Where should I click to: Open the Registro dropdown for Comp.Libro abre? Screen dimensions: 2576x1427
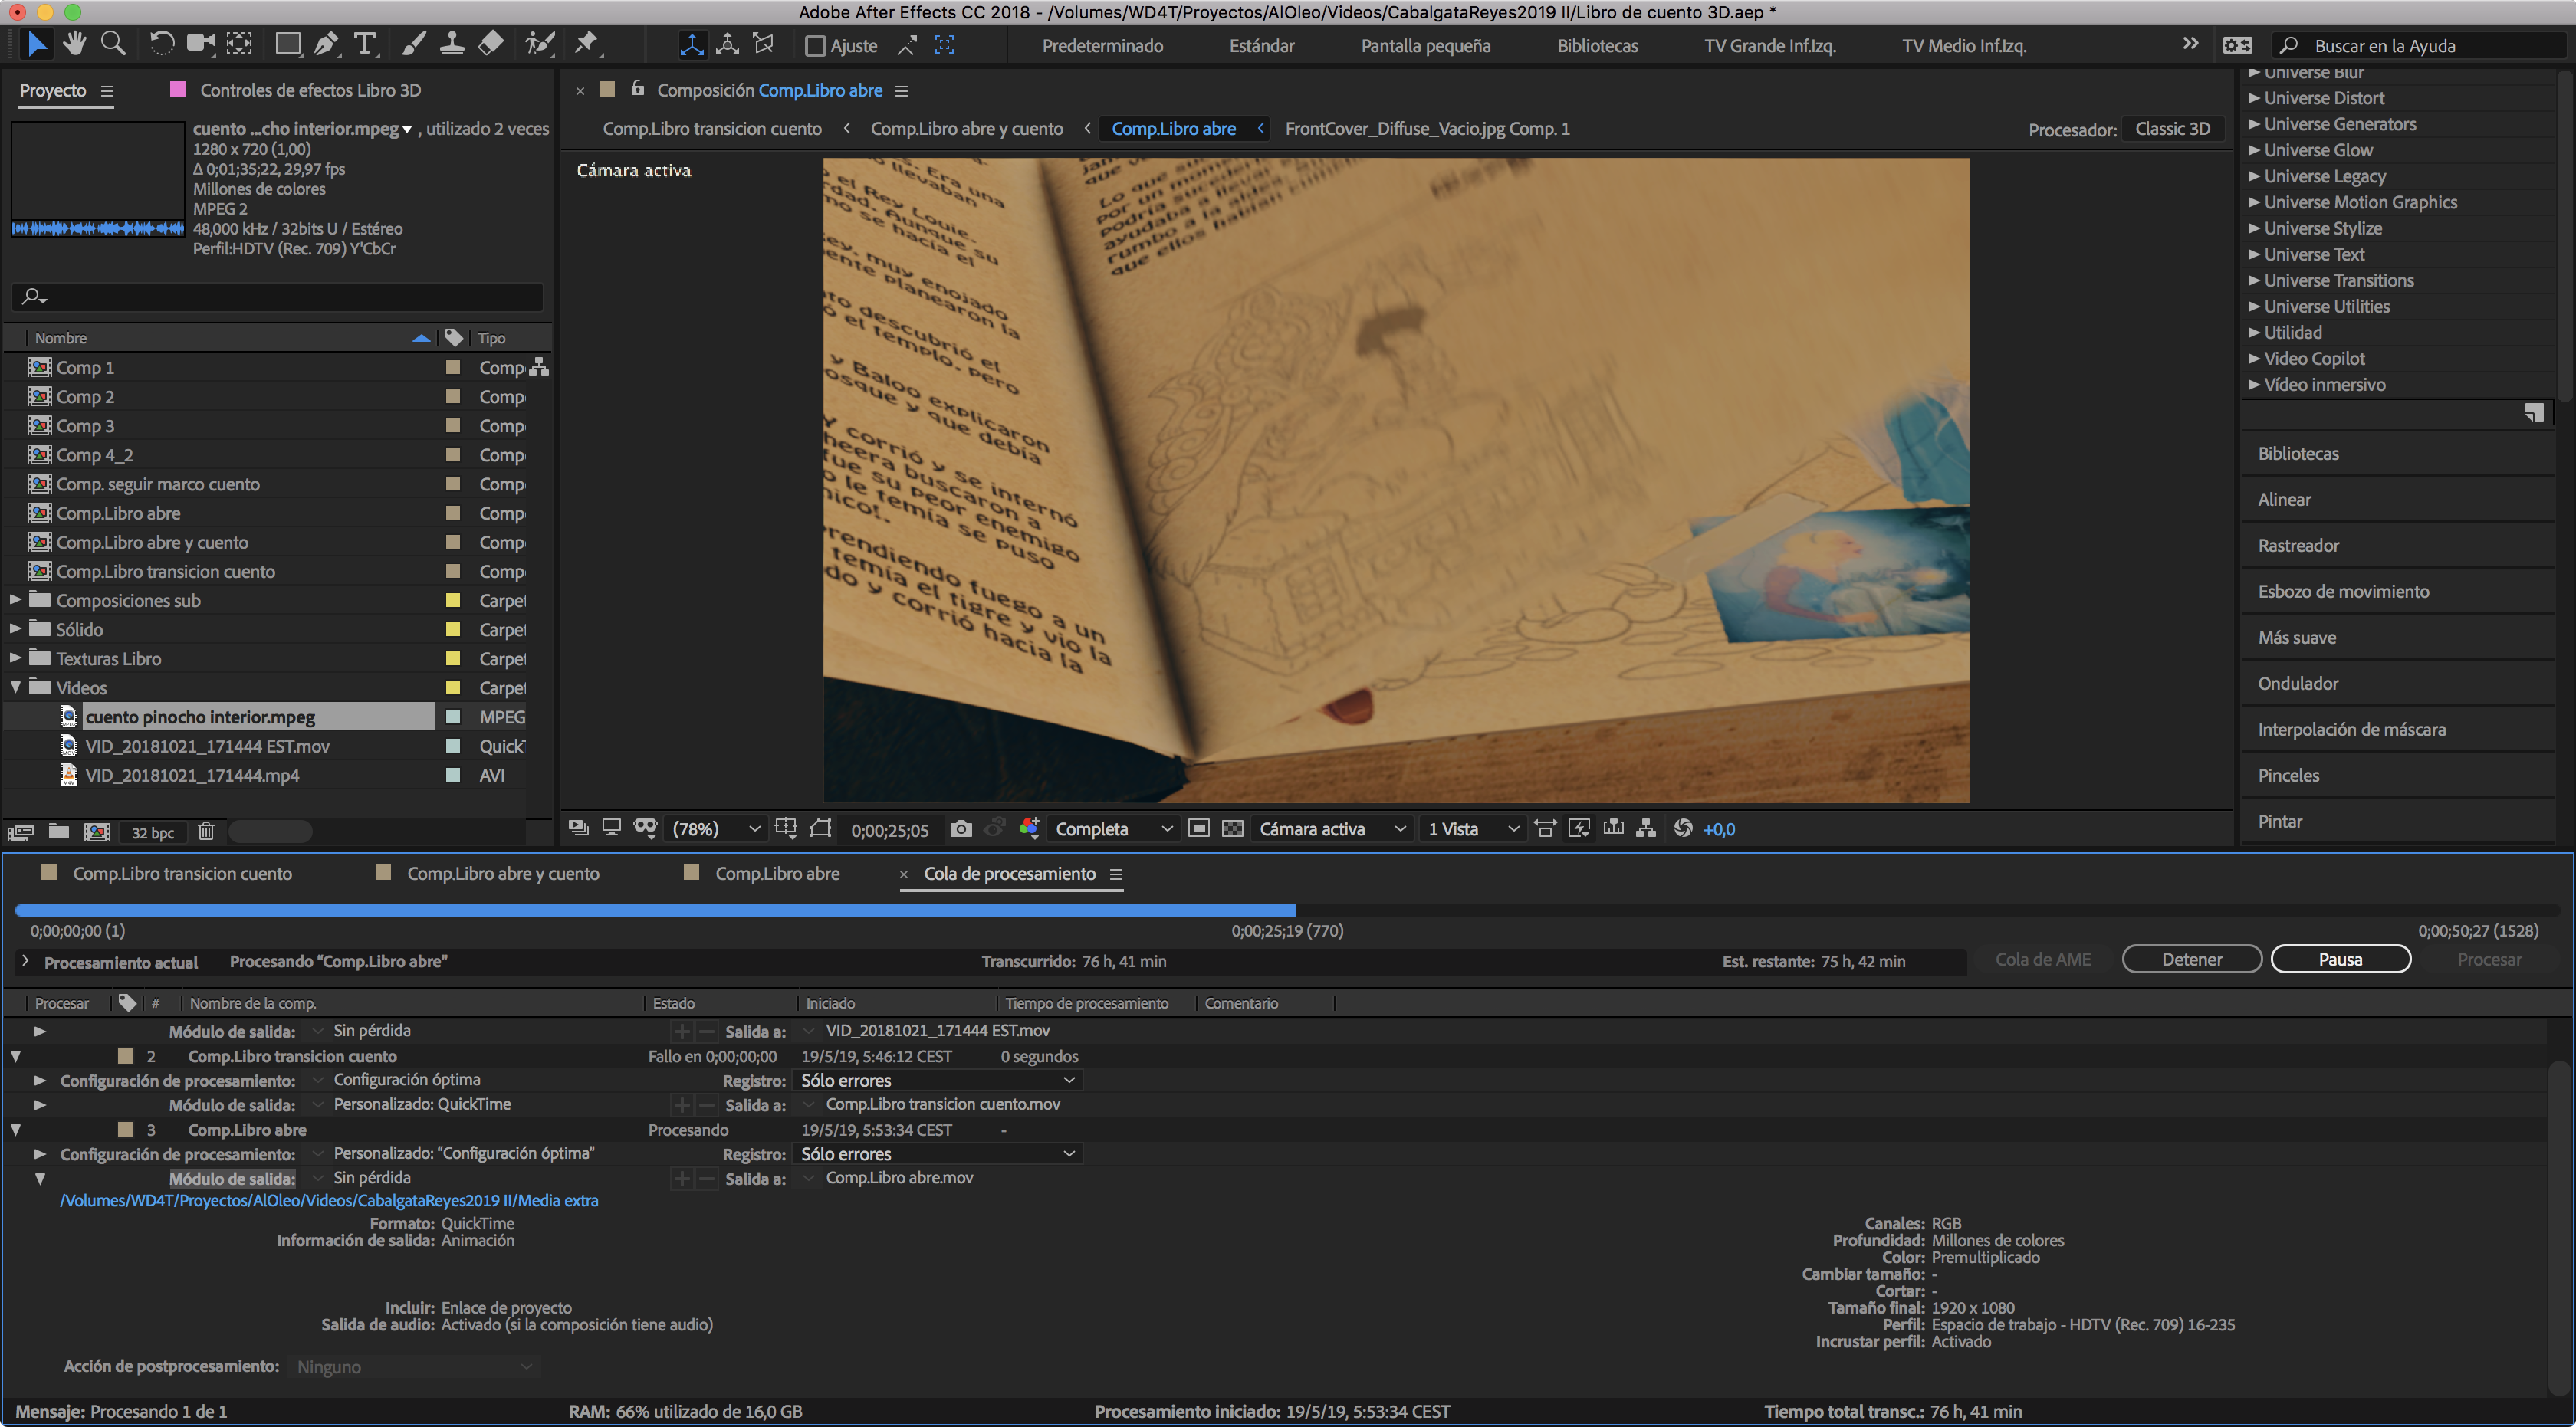(937, 1153)
